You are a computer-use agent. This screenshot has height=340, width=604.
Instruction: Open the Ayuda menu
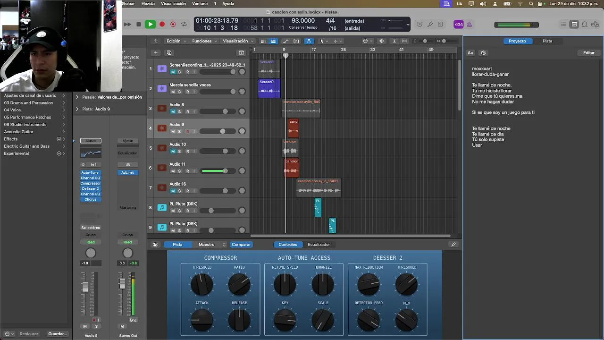[228, 4]
